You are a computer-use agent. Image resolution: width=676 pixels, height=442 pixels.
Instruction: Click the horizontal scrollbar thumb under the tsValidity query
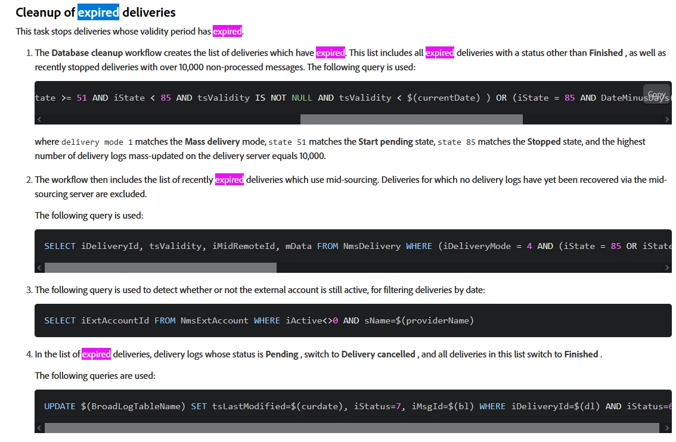411,119
